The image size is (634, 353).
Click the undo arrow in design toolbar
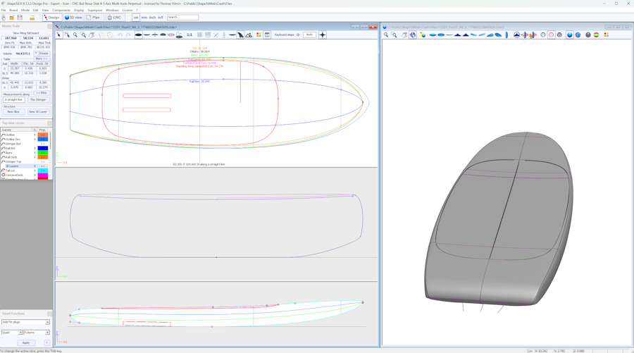click(x=120, y=35)
